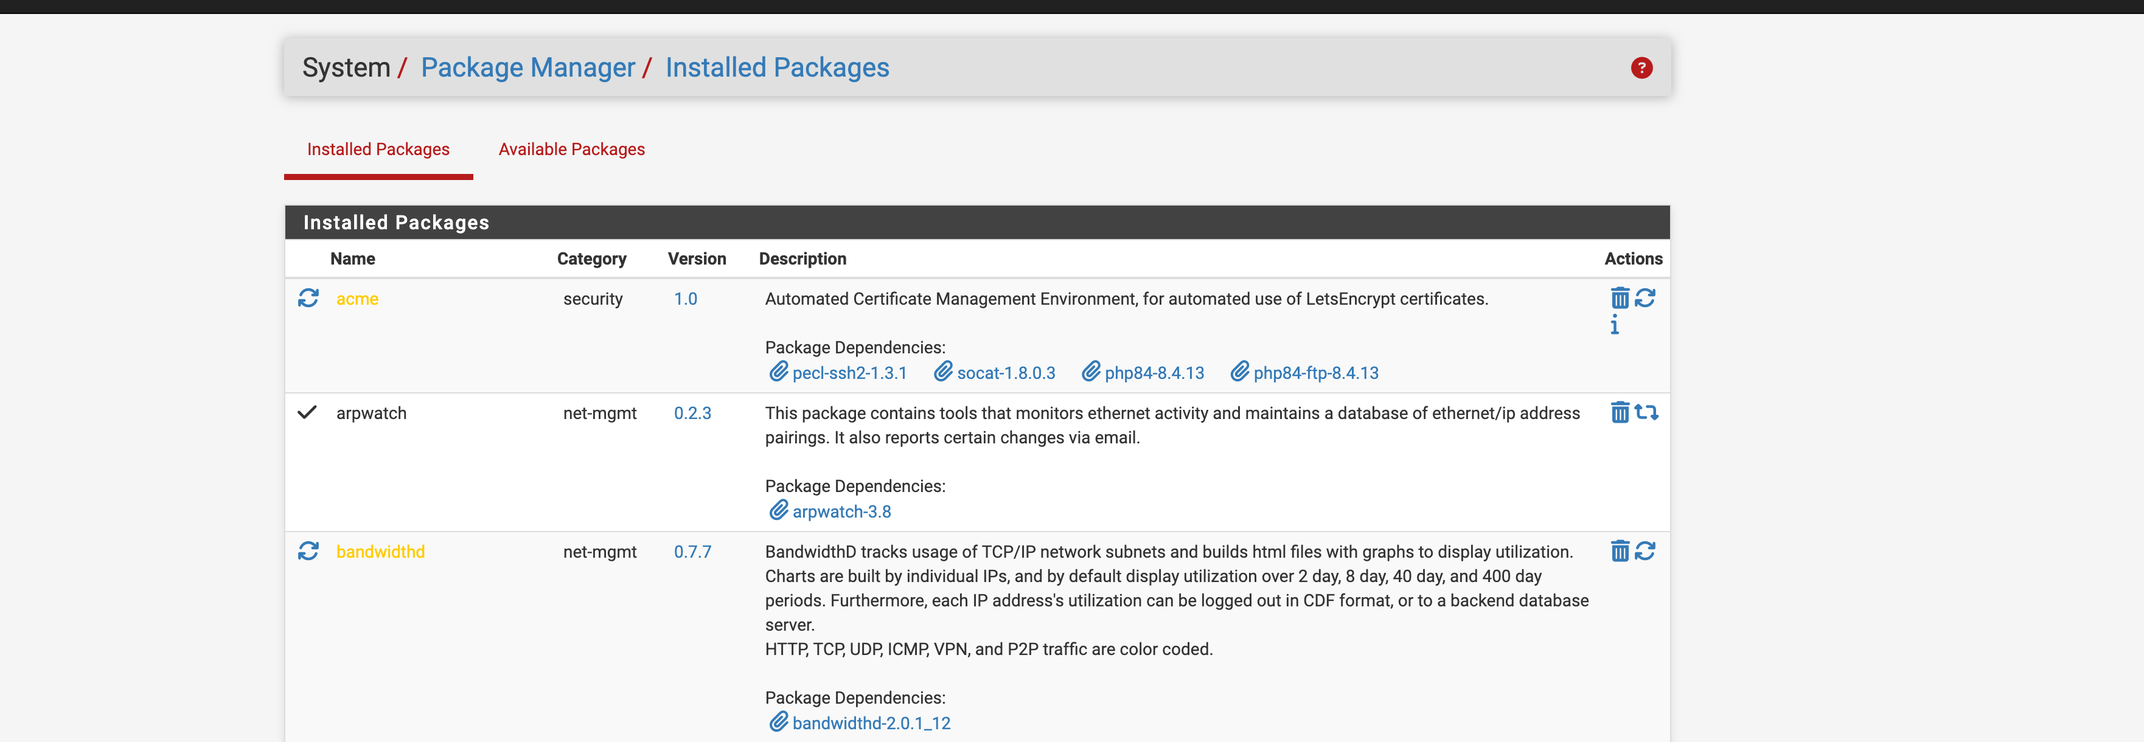Open the Package Manager breadcrumb link

(527, 68)
